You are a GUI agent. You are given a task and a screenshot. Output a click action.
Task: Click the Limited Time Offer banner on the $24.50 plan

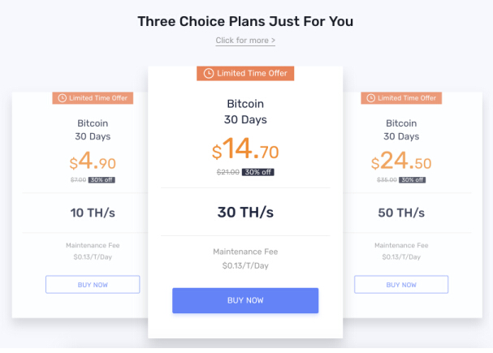click(x=401, y=98)
